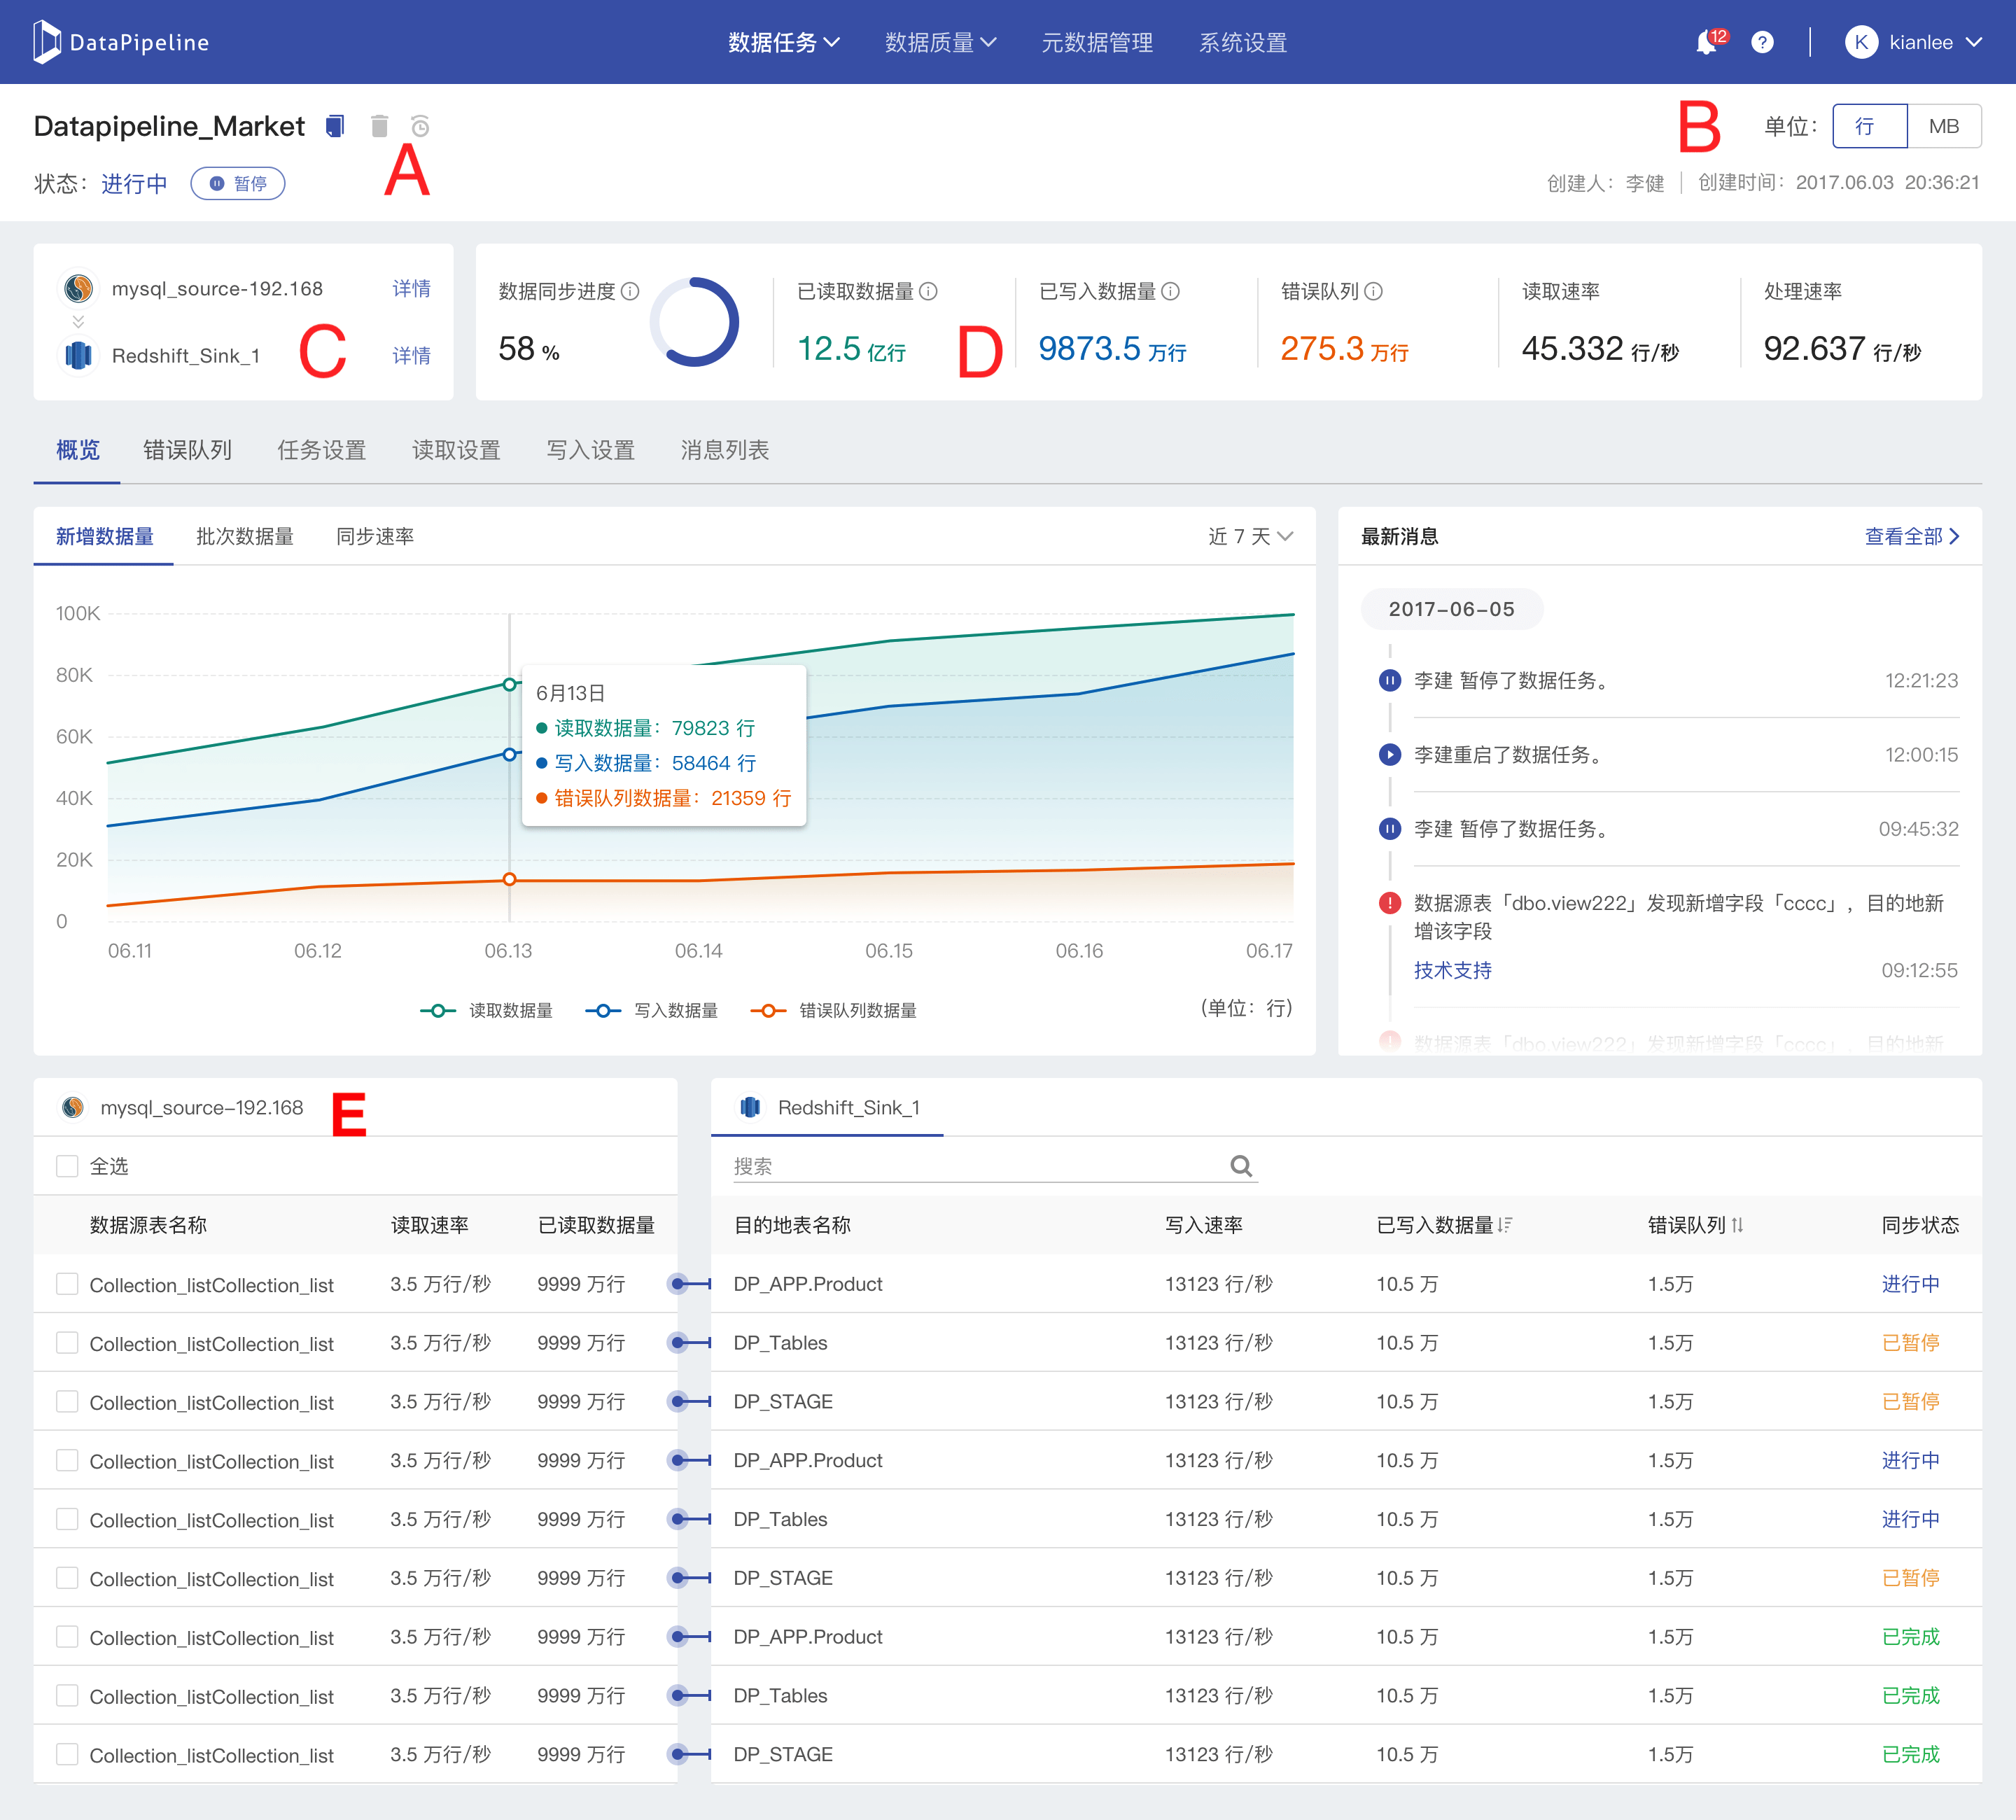Open 近 7 天 time range dropdown

1250,536
